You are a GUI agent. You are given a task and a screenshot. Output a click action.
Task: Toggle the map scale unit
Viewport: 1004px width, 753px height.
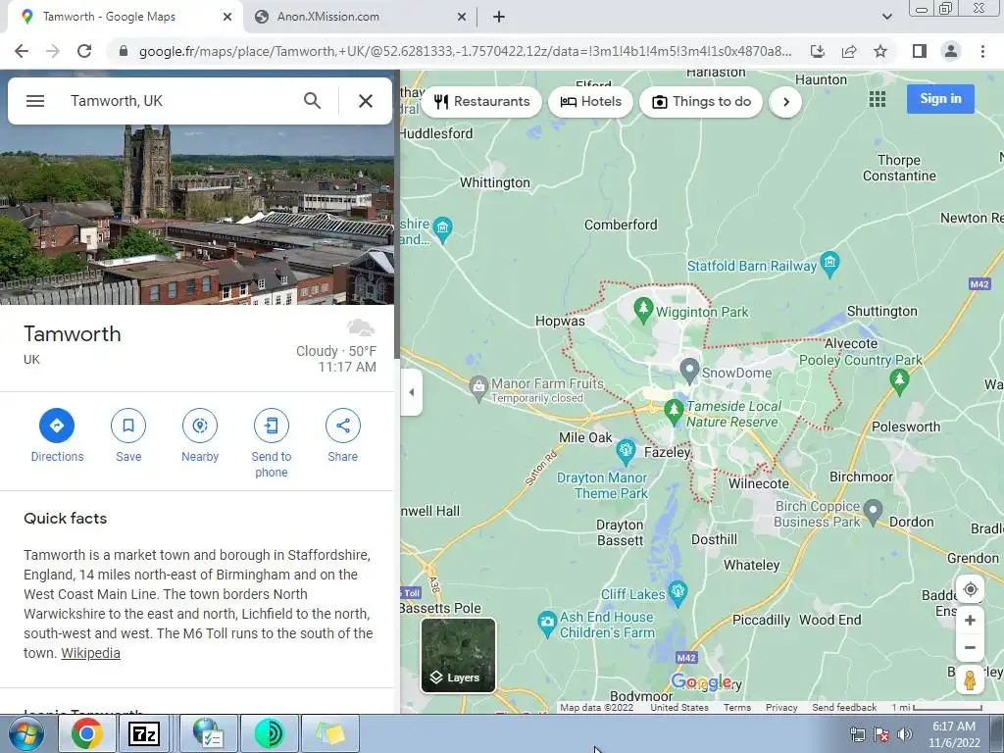click(936, 708)
